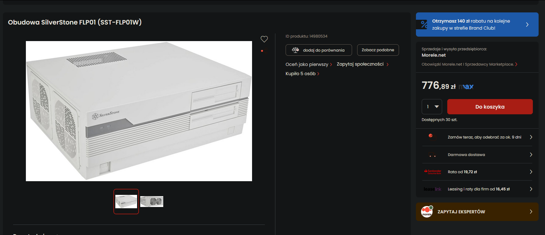Expand the Leasing i raty dla firm chevron
This screenshot has height=235, width=545.
pyautogui.click(x=531, y=189)
